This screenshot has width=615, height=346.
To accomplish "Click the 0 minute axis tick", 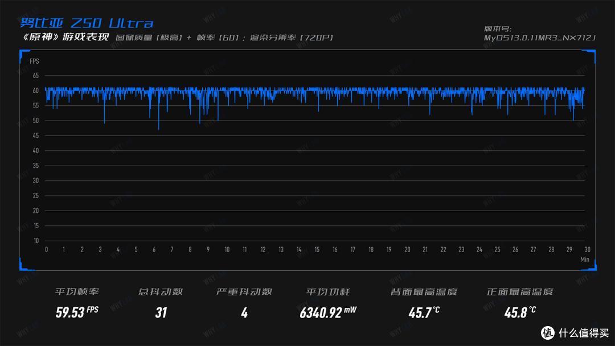I will (x=46, y=250).
